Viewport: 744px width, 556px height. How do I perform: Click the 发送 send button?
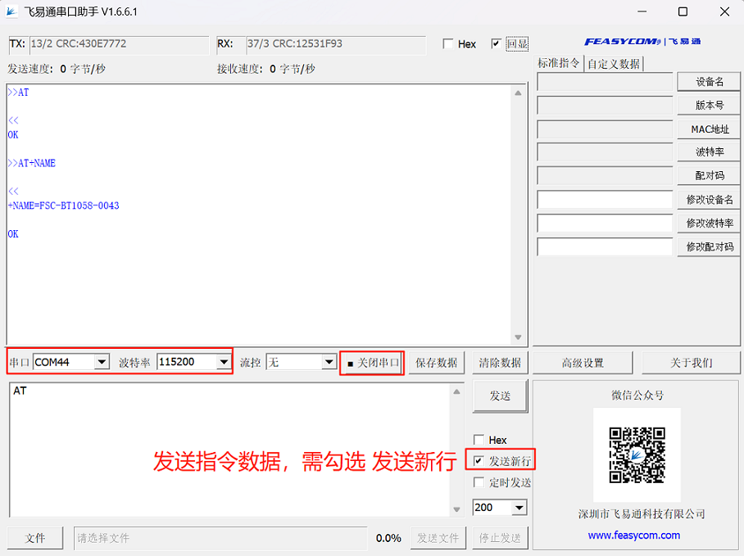pyautogui.click(x=500, y=396)
